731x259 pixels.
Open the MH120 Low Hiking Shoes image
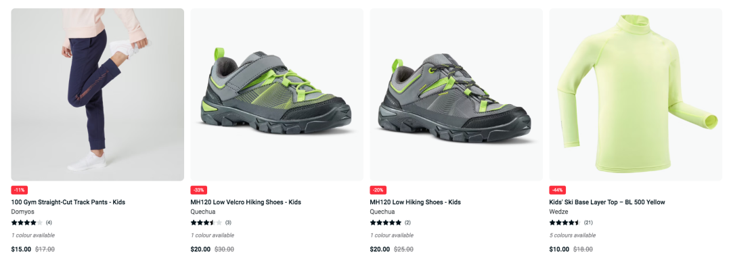point(456,95)
